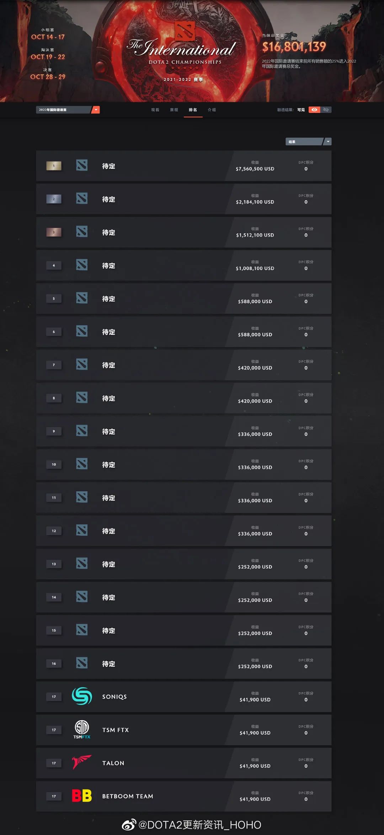Click the gold first place rank badge
Screen dimensions: 384x835
pos(54,166)
